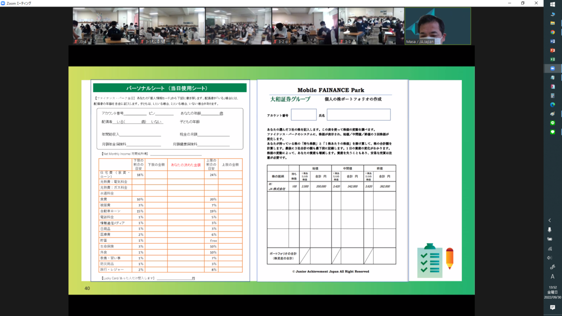Select the 3-1 松本健一 participant video
This screenshot has width=562, height=316.
[171, 26]
